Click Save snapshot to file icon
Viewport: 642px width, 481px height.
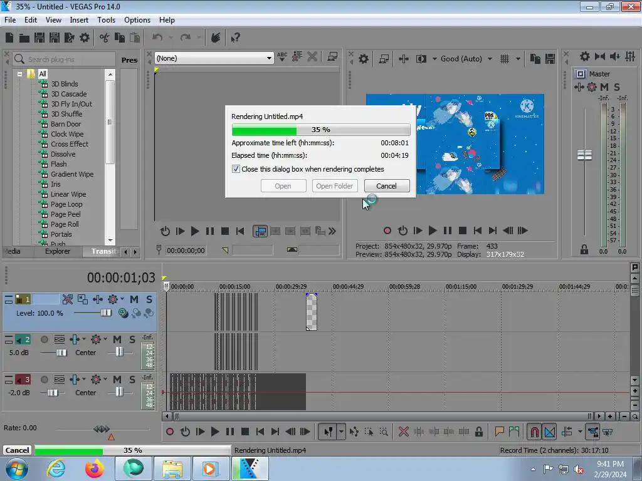(550, 59)
